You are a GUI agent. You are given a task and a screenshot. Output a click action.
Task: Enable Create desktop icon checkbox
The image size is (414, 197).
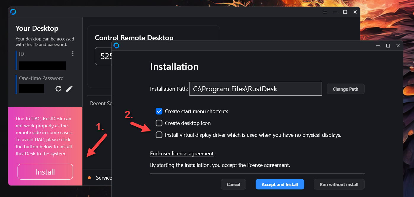(x=159, y=123)
